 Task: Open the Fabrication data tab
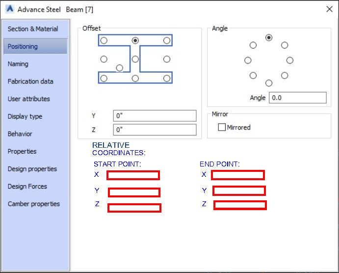[x=35, y=82]
